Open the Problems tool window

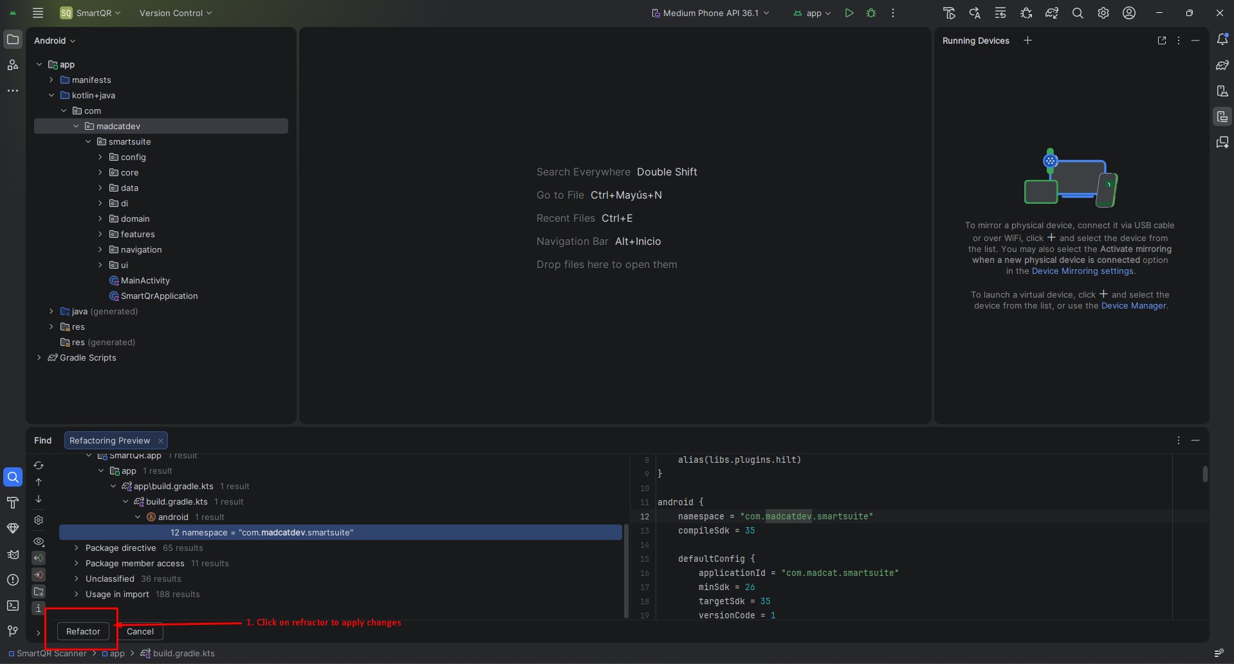(13, 580)
